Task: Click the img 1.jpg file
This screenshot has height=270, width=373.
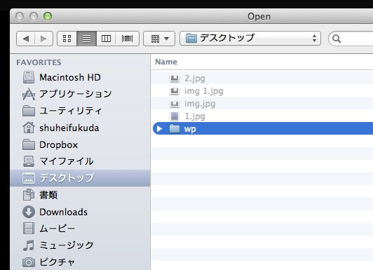Action: (x=204, y=91)
